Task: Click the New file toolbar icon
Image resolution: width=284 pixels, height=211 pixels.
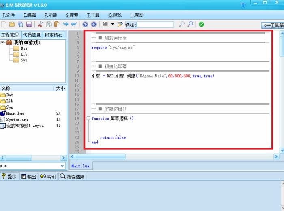Action: (x=4, y=24)
